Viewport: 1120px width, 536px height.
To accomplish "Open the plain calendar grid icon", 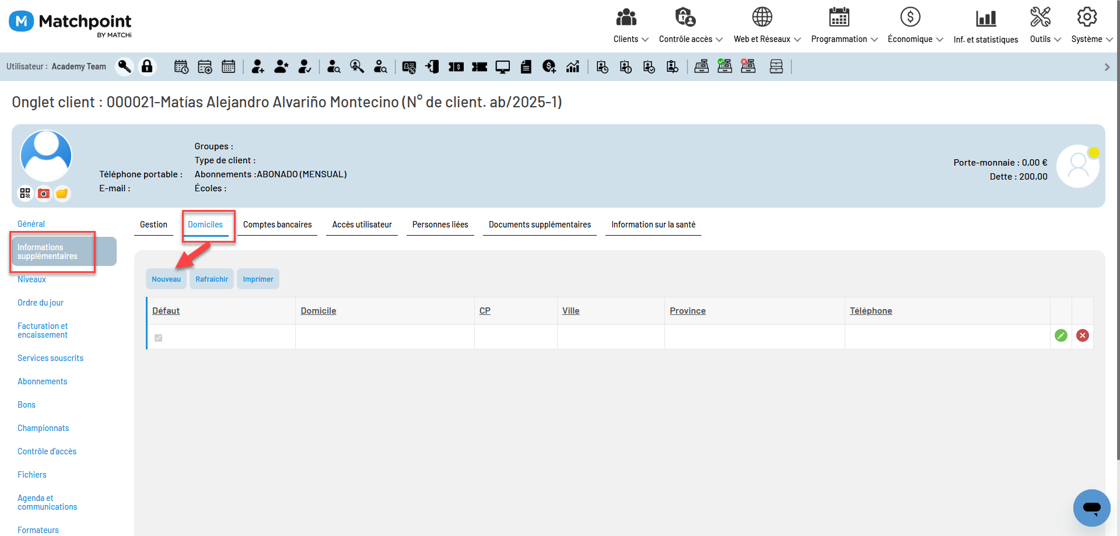I will click(228, 66).
